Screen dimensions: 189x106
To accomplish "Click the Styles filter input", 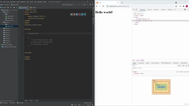I will 154,66.
